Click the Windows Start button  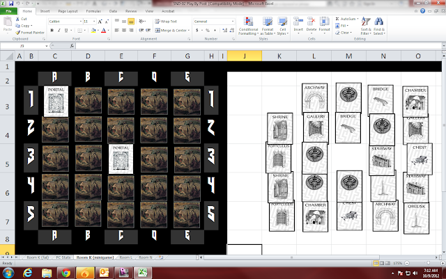[8, 273]
